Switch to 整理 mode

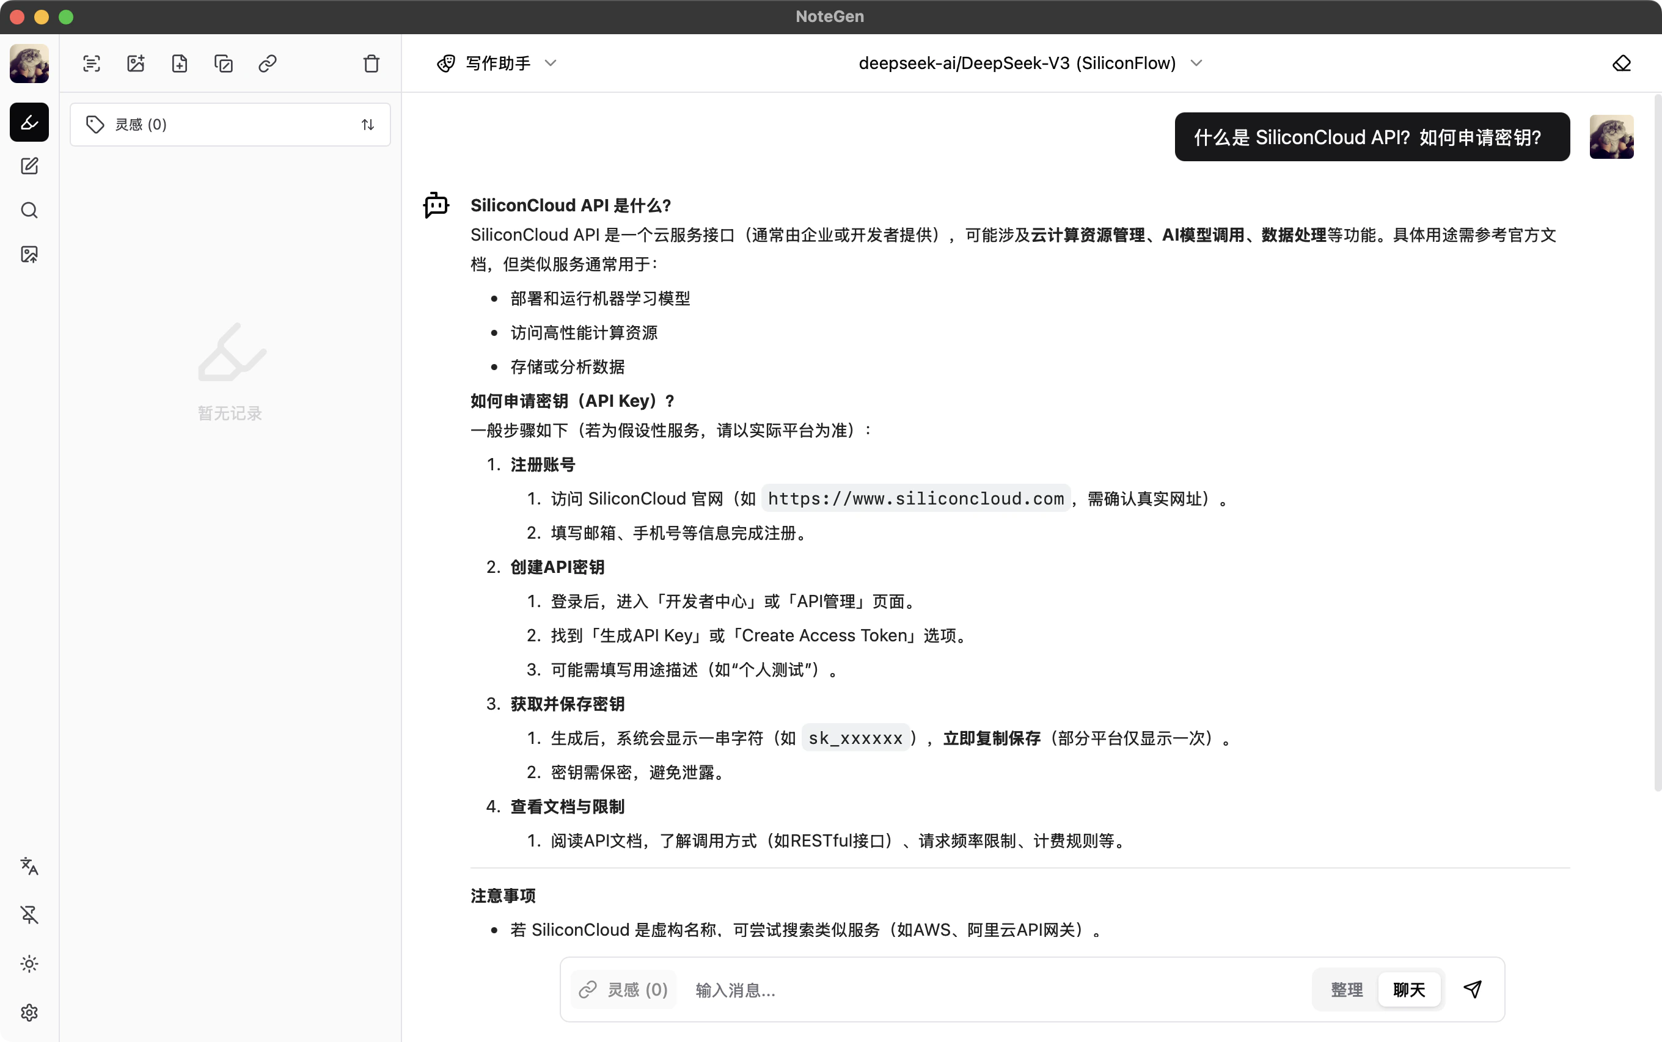[1346, 989]
